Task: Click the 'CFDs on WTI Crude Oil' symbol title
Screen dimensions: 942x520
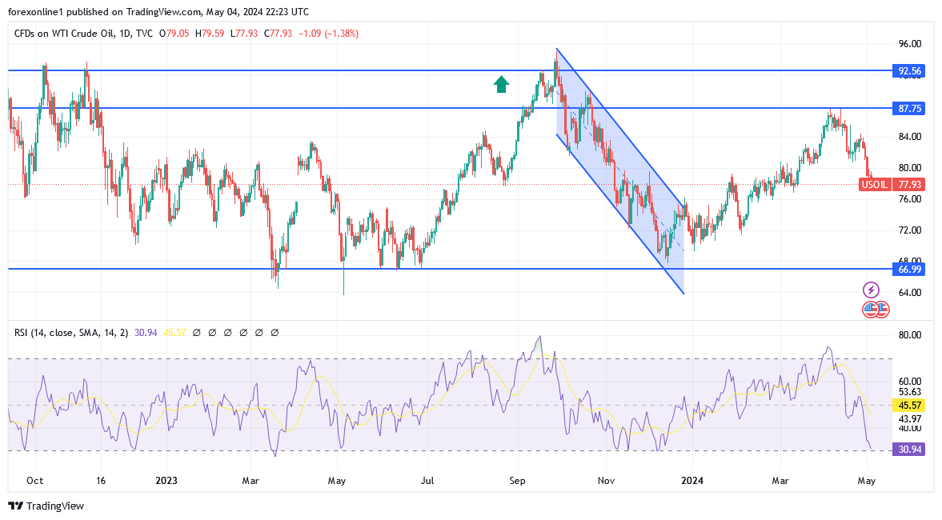Action: (x=64, y=34)
